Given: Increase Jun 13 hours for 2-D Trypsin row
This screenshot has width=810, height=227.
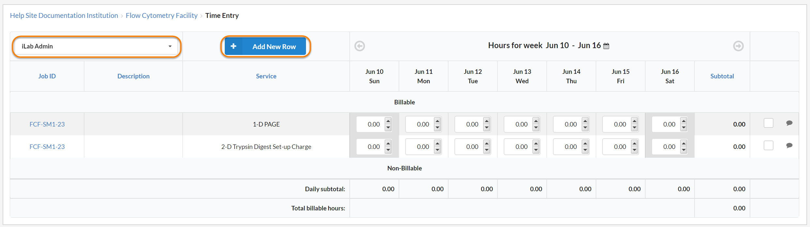Looking at the screenshot, I should click(536, 143).
